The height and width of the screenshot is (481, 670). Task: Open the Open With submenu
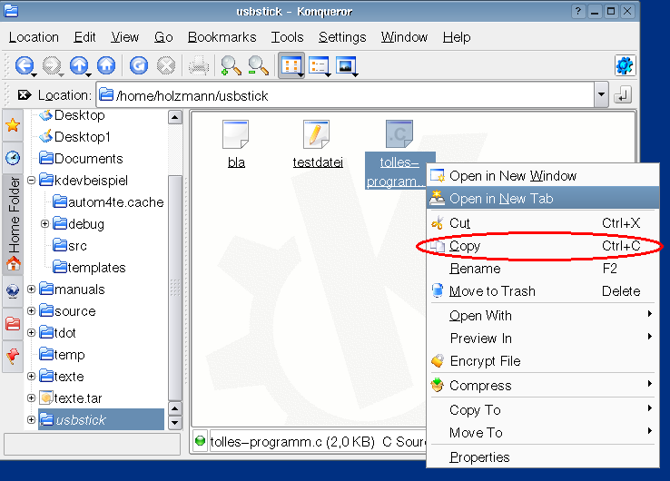tap(543, 316)
